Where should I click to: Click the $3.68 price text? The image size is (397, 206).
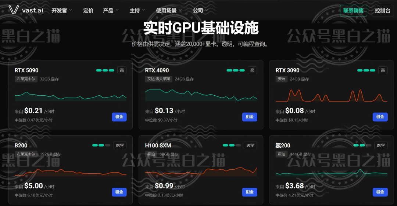pos(294,186)
